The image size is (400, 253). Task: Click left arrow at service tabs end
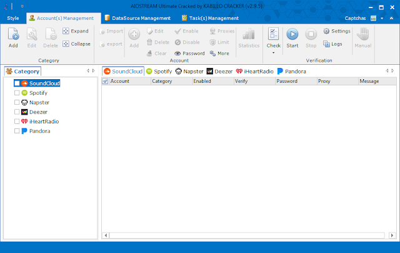pyautogui.click(x=387, y=70)
